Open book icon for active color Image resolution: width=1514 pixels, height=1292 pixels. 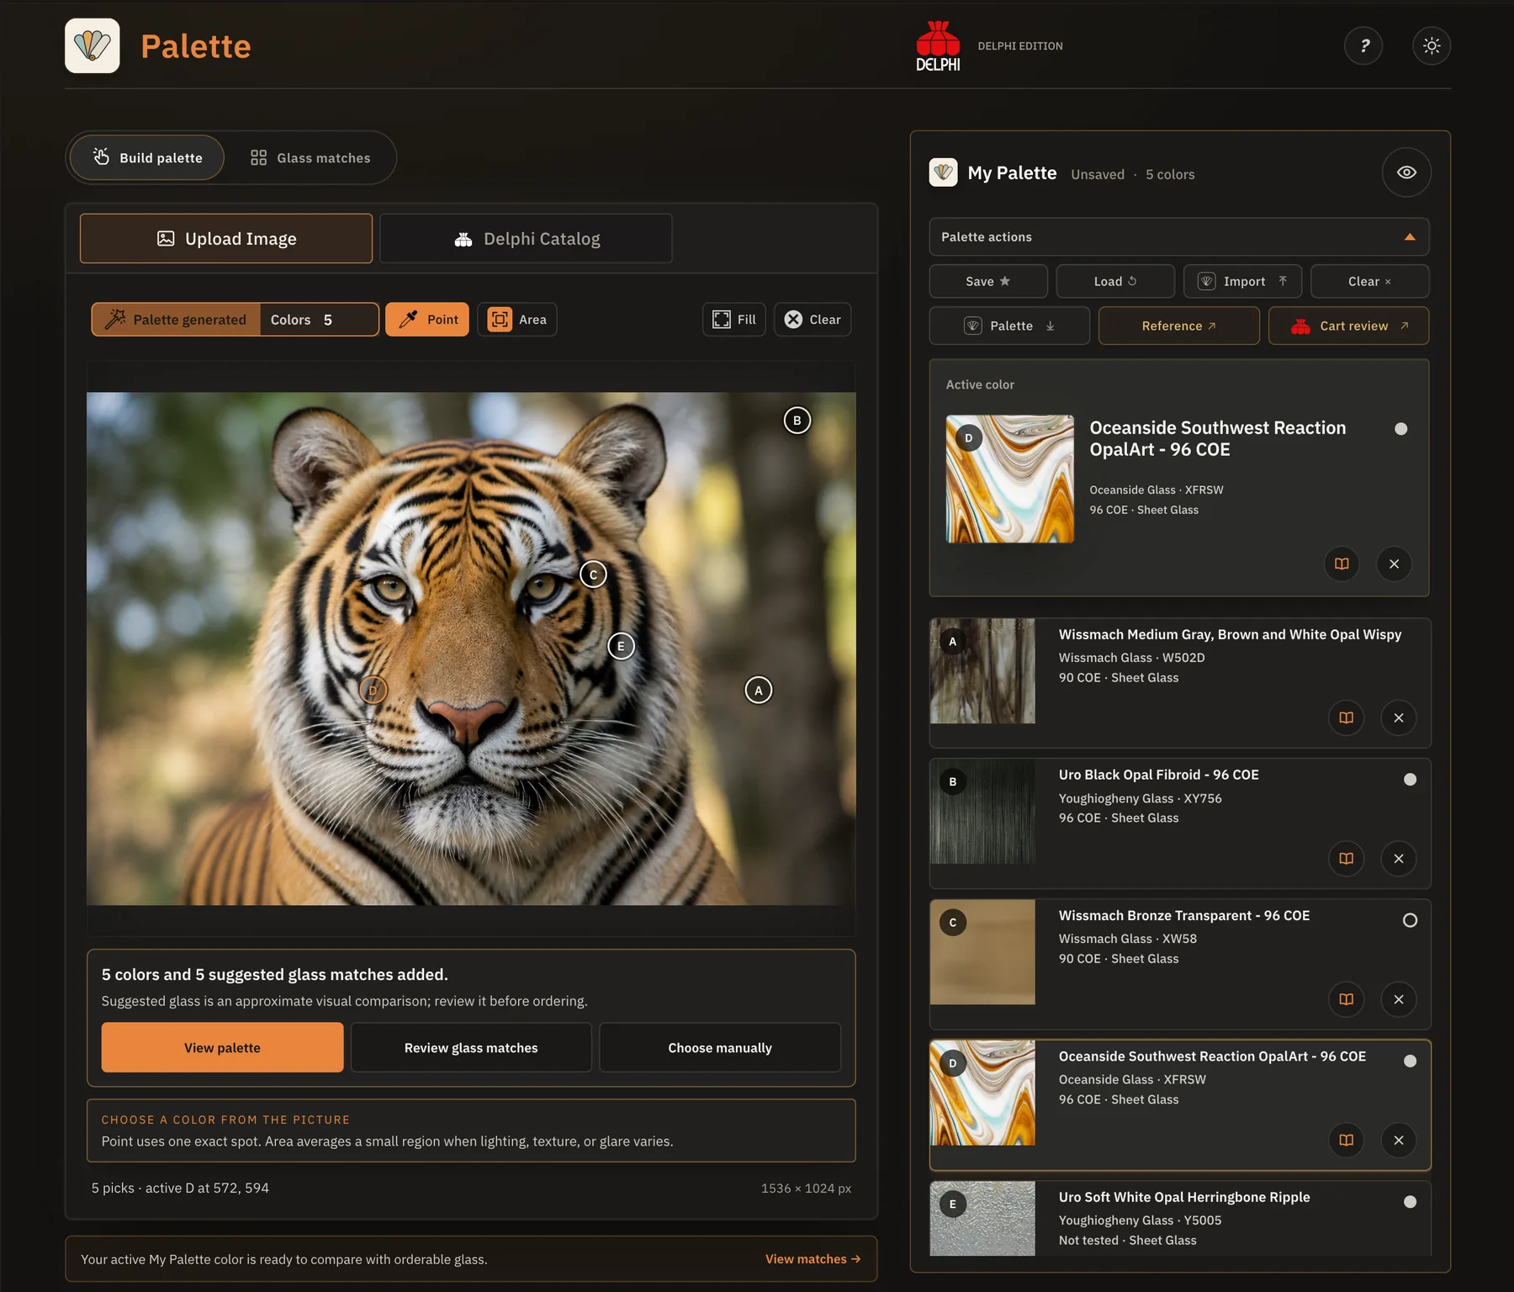[x=1342, y=564]
